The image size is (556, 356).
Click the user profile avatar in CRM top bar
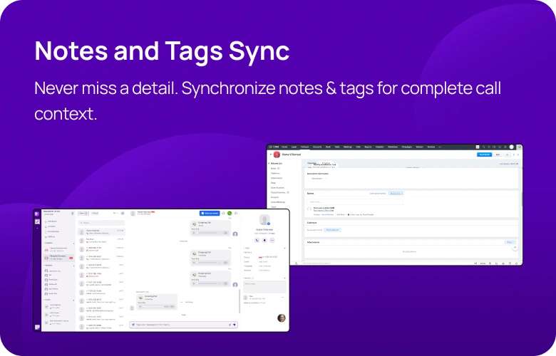click(x=511, y=147)
